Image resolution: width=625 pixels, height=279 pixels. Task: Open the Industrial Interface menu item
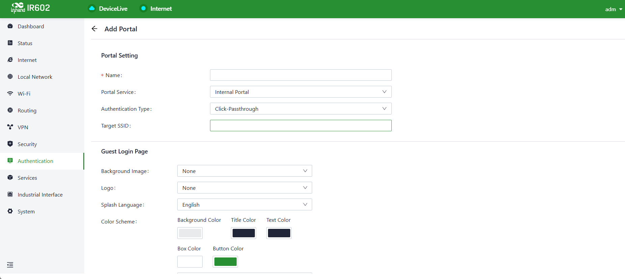pos(42,195)
